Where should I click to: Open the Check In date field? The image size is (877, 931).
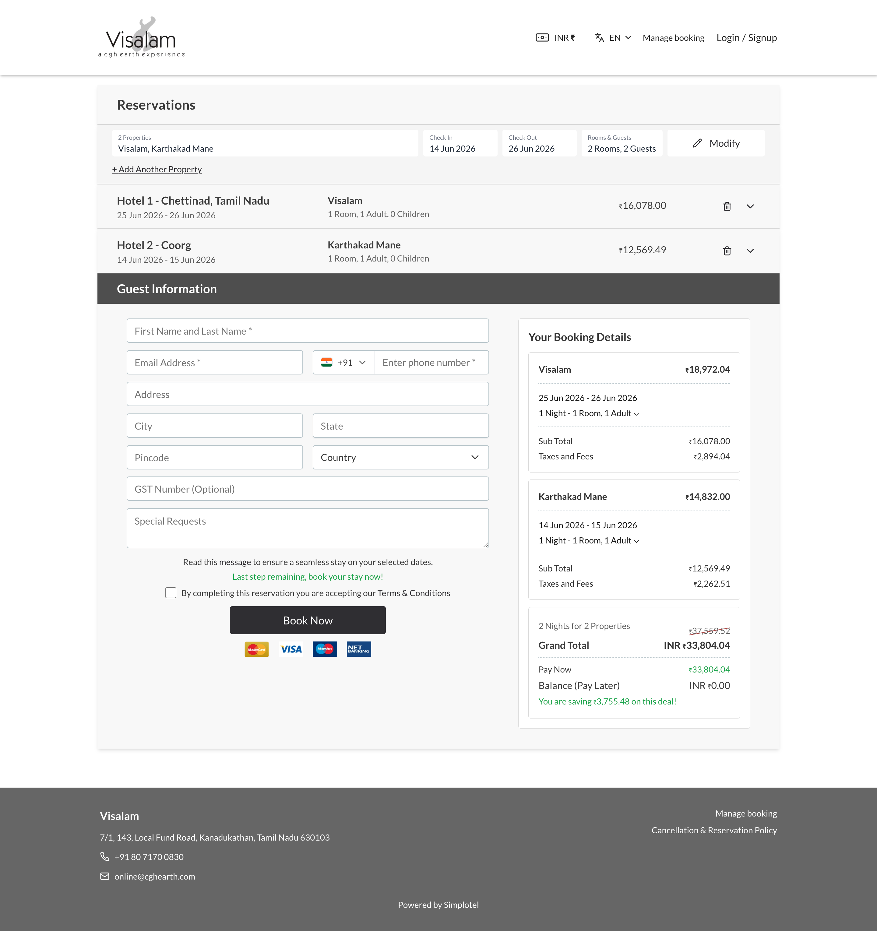point(460,143)
